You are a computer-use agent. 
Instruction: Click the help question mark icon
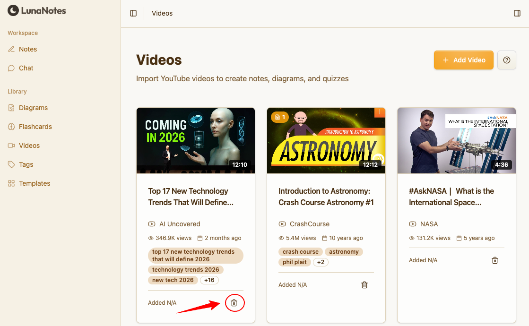coord(507,60)
